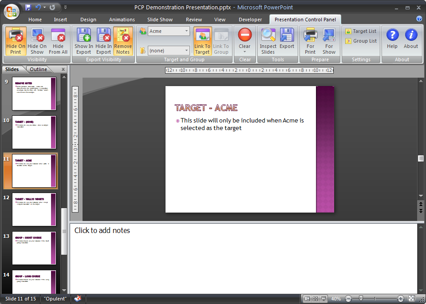Open the Review ribbon tab
The width and height of the screenshot is (426, 304).
pyautogui.click(x=194, y=20)
